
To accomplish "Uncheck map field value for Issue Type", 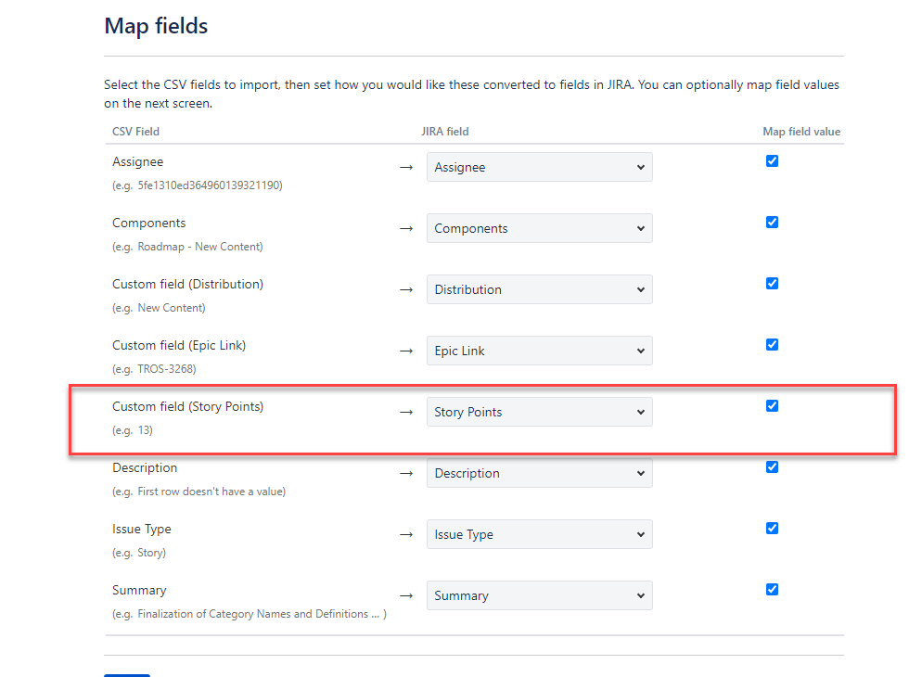I will tap(772, 528).
